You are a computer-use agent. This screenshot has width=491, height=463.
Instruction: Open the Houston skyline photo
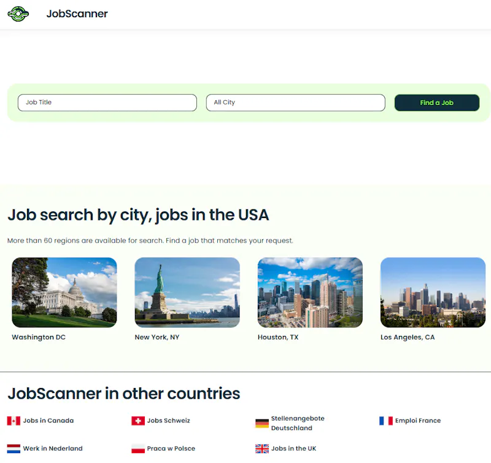(310, 292)
